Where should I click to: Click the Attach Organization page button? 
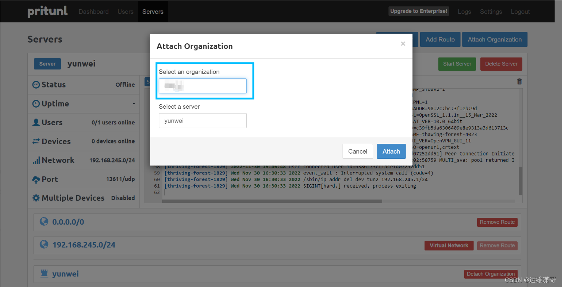pos(495,40)
